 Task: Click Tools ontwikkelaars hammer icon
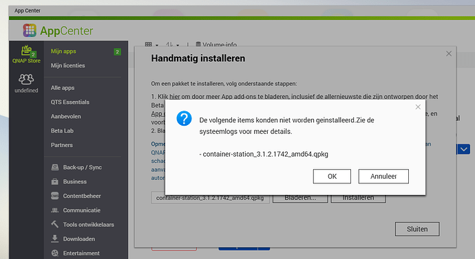pyautogui.click(x=55, y=224)
